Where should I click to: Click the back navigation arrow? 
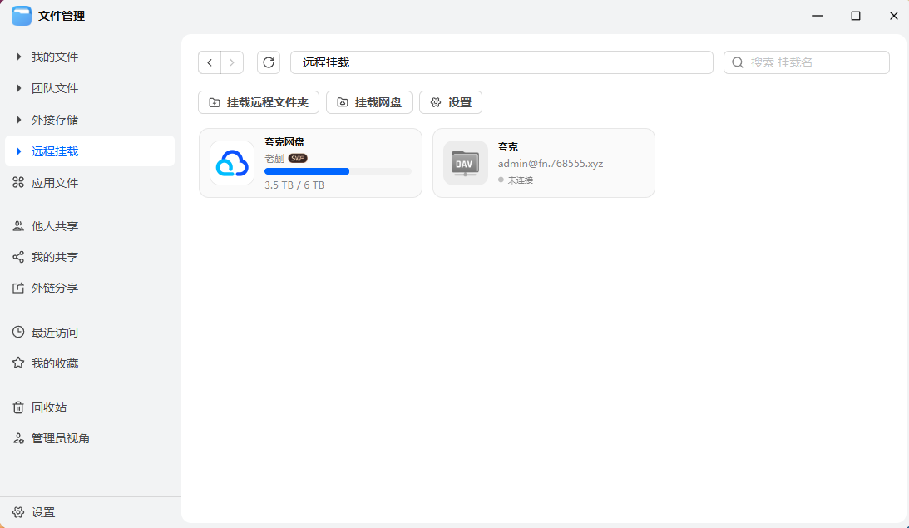pyautogui.click(x=210, y=62)
